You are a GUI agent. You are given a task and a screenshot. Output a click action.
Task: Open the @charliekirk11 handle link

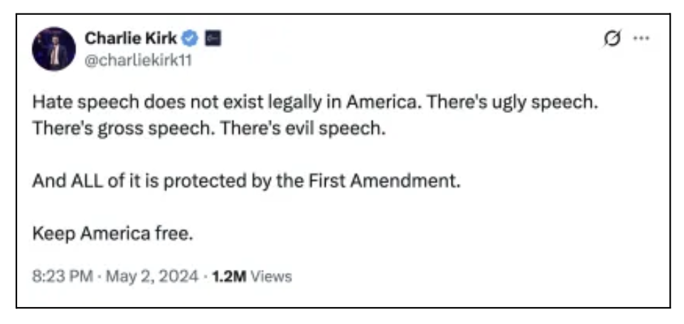click(138, 60)
